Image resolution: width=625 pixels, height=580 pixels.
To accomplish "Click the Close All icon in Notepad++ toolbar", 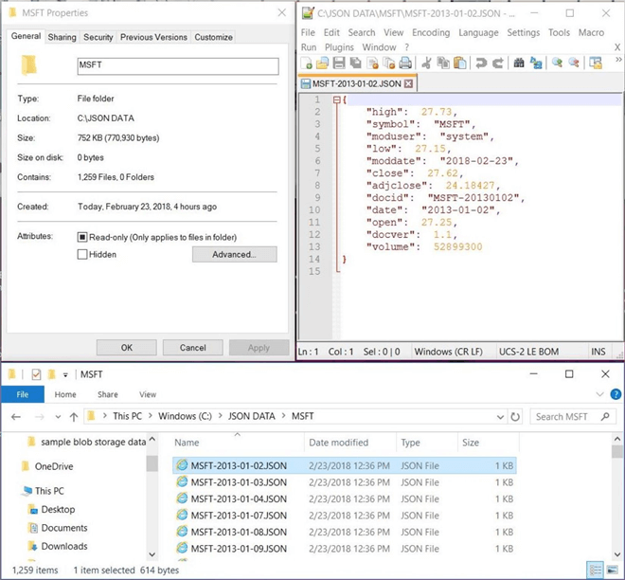I will click(388, 63).
